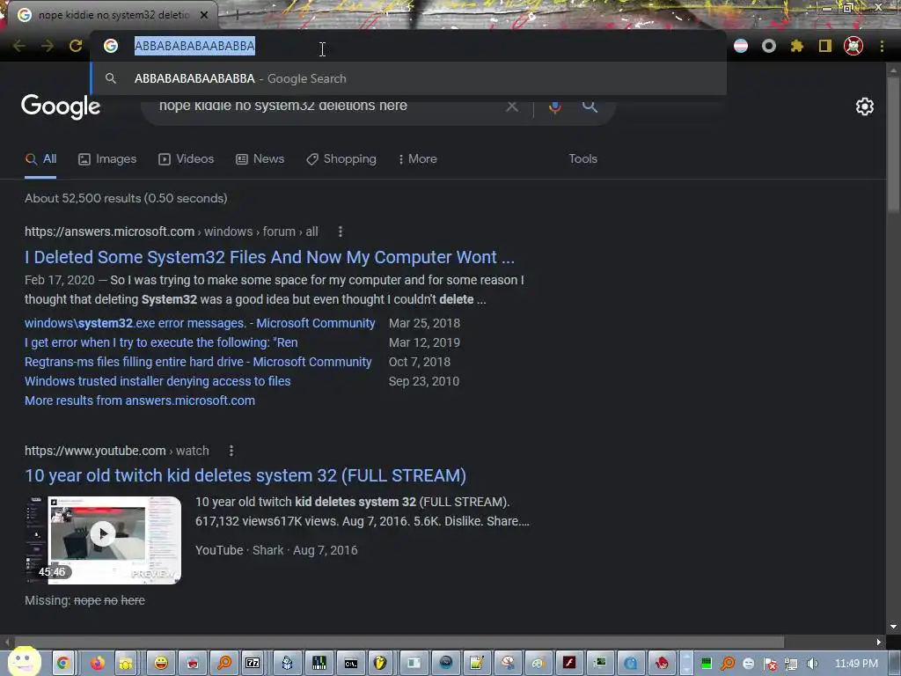Switch to the Videos tab
This screenshot has height=676, width=901.
187,158
